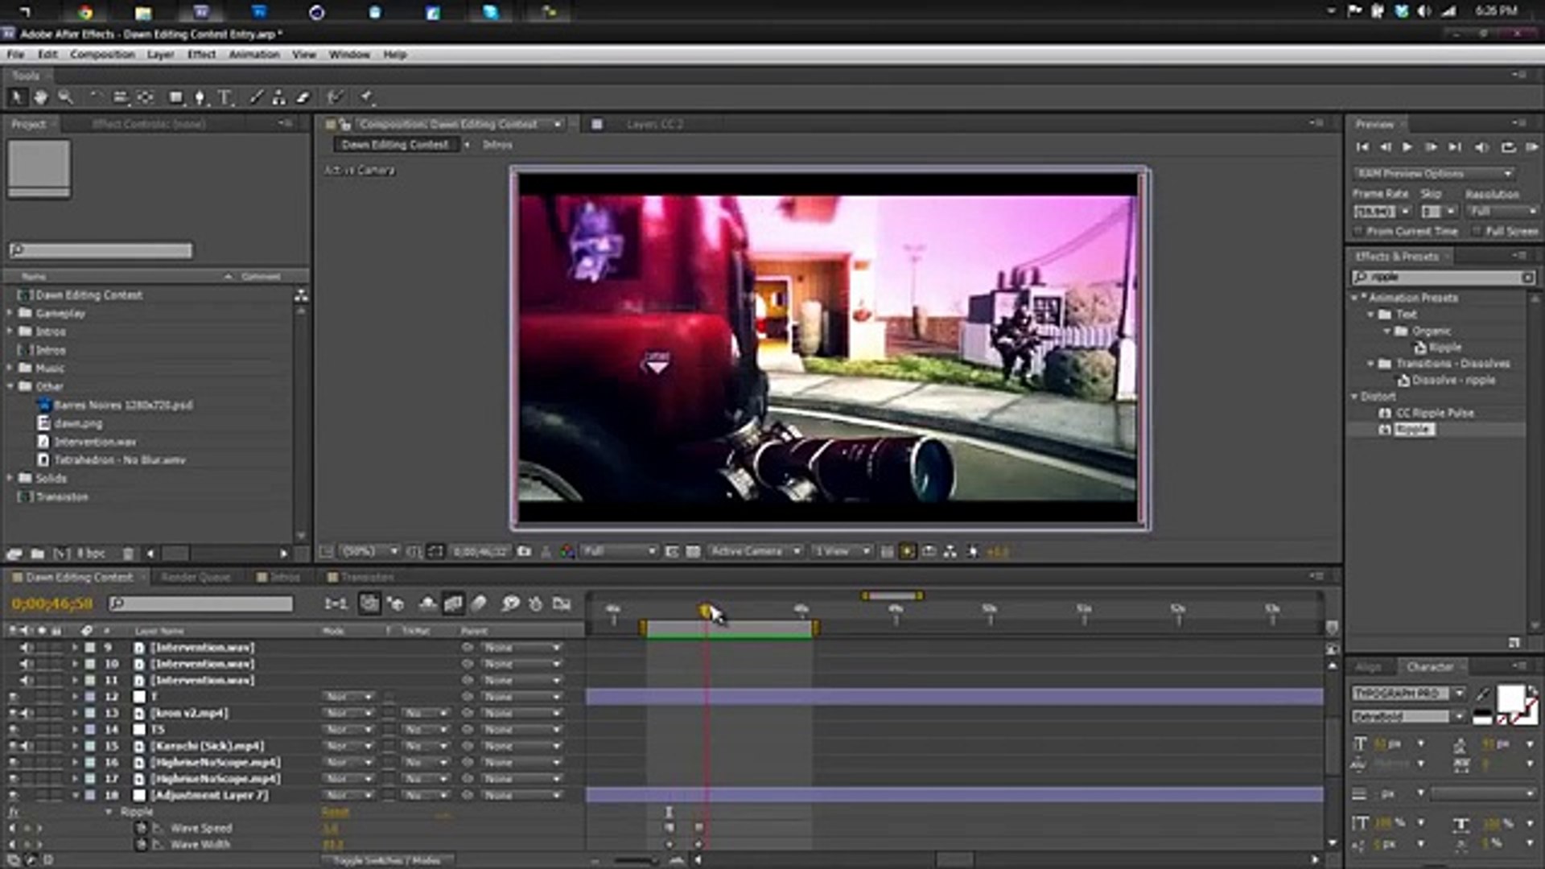This screenshot has height=869, width=1545.
Task: Hide the Adjustment Layer 7 layer
Action: click(x=14, y=795)
